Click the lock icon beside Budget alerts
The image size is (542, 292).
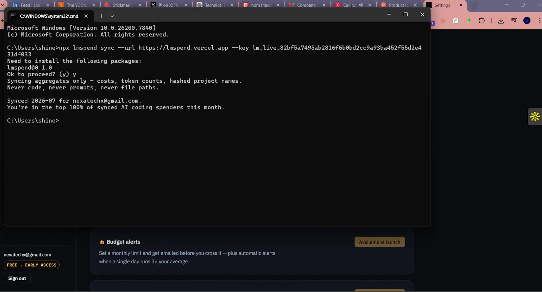[x=102, y=242]
